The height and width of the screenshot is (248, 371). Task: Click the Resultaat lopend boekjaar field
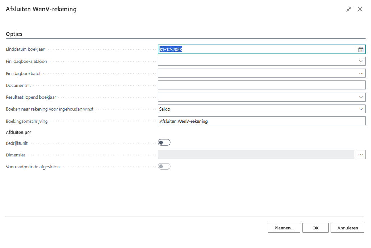pyautogui.click(x=262, y=97)
